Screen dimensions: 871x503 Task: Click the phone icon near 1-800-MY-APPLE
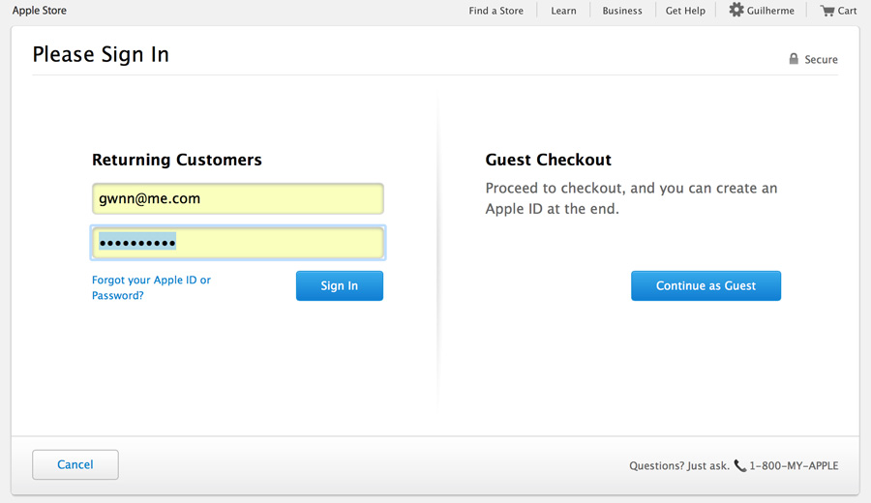740,465
